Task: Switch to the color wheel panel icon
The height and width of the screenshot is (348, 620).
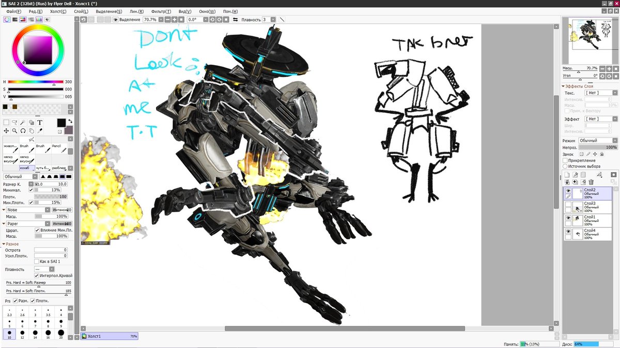Action: coord(7,20)
